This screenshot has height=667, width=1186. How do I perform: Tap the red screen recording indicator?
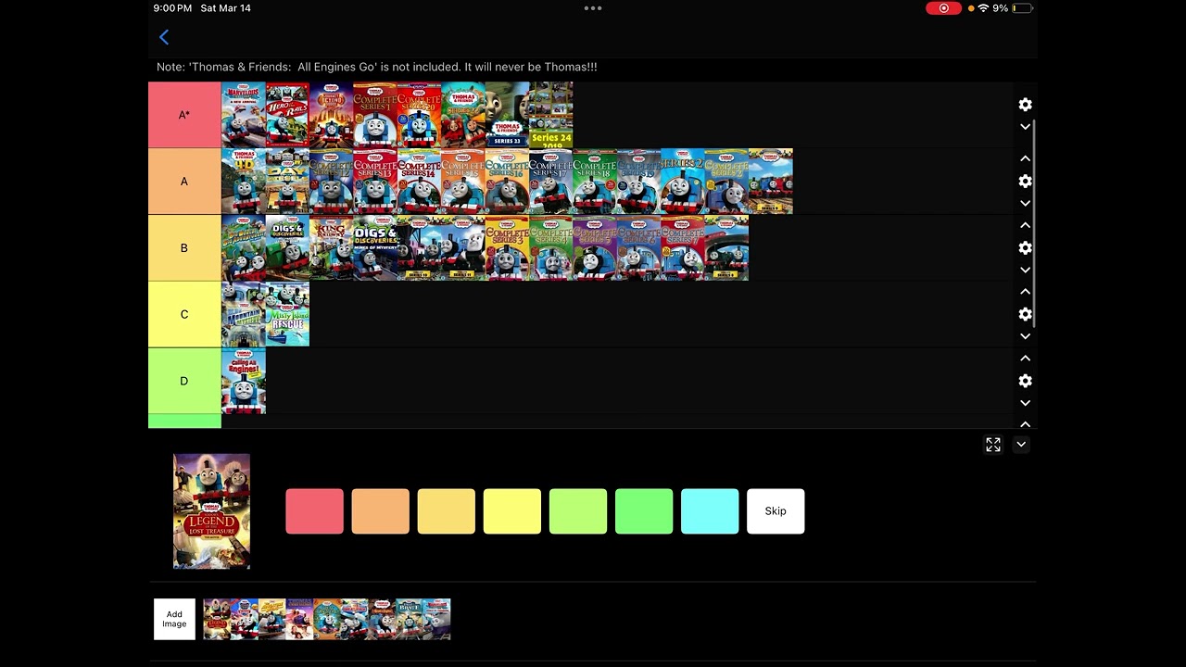pyautogui.click(x=943, y=8)
